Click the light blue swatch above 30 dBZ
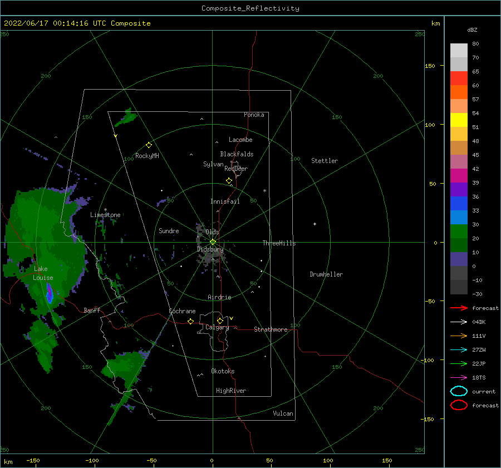The width and height of the screenshot is (501, 468). click(x=459, y=218)
